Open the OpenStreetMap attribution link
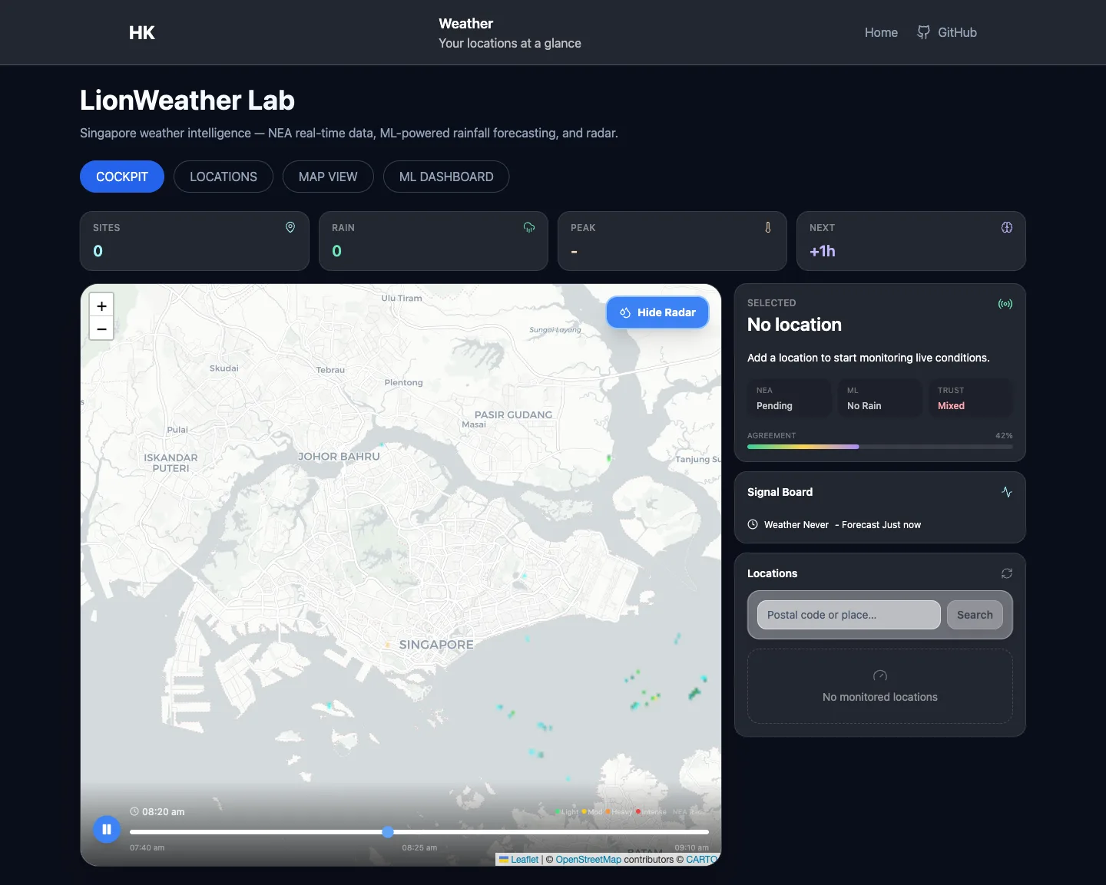 pyautogui.click(x=588, y=860)
